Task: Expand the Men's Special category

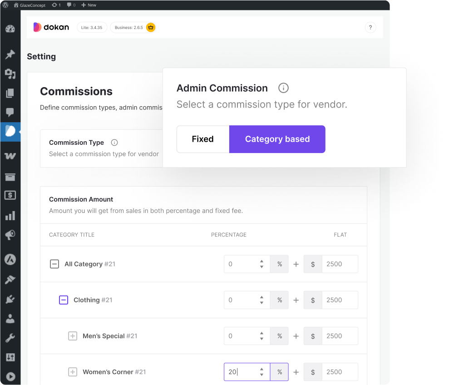Action: 73,336
